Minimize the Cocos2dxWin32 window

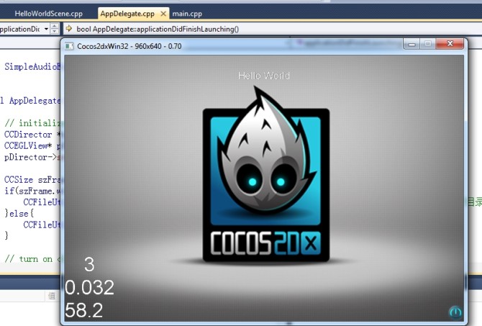(411, 45)
